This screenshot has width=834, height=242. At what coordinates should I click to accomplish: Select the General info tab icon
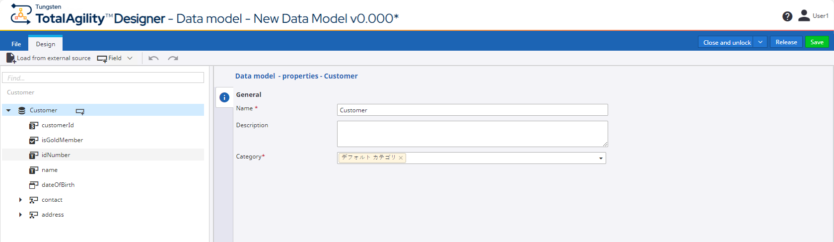224,97
